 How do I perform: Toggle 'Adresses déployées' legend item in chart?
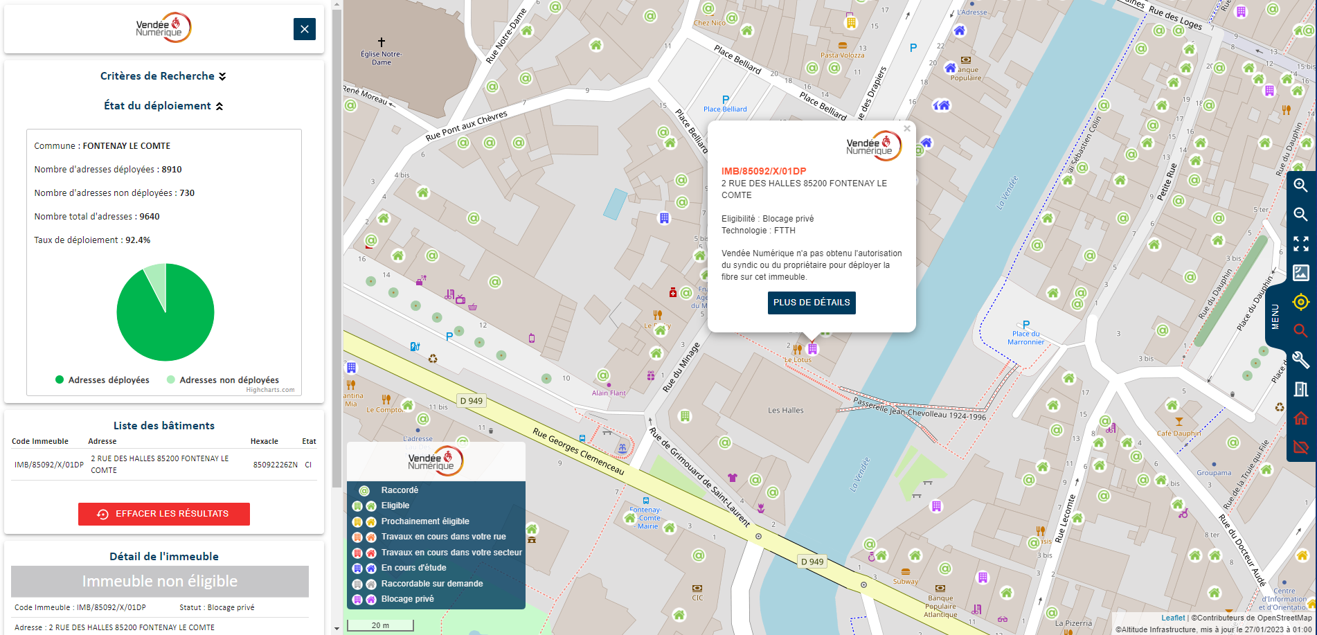[102, 380]
